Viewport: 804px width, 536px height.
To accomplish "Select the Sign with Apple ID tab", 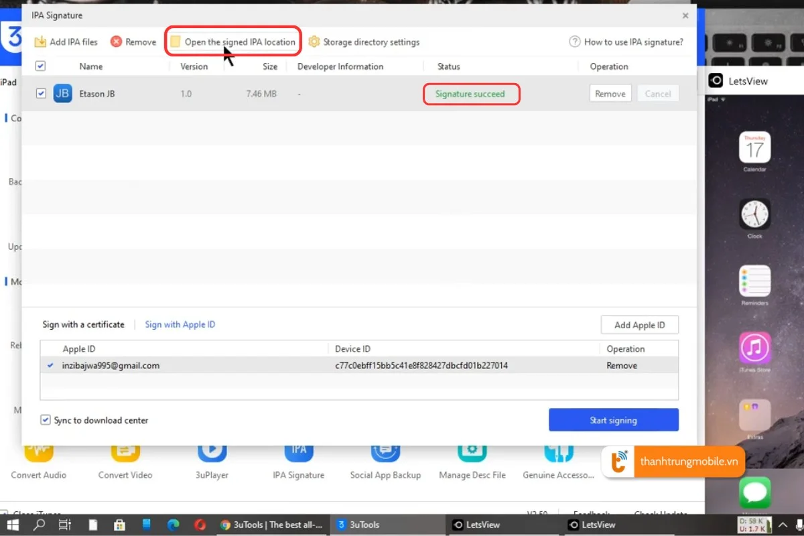I will (x=180, y=324).
